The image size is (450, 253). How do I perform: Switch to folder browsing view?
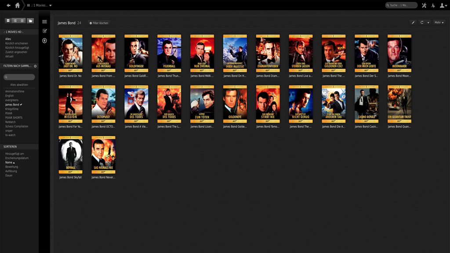click(30, 21)
